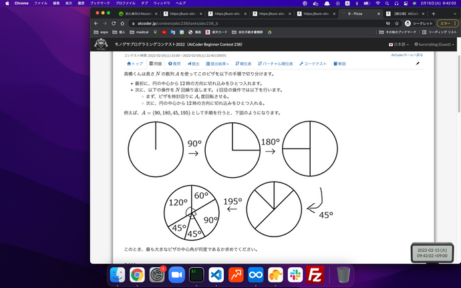Open the 会社手続き書類群 bookmark folder
Viewport: 461px width, 288px height.
pyautogui.click(x=247, y=32)
